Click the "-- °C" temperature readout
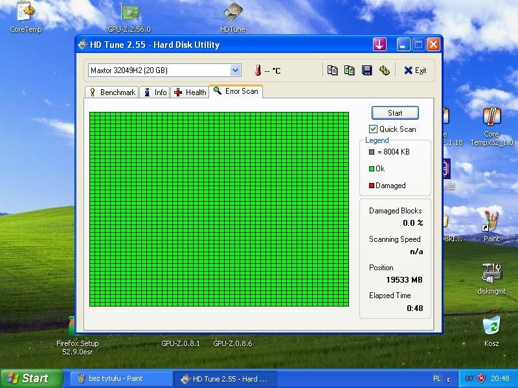This screenshot has width=518, height=388. (273, 70)
